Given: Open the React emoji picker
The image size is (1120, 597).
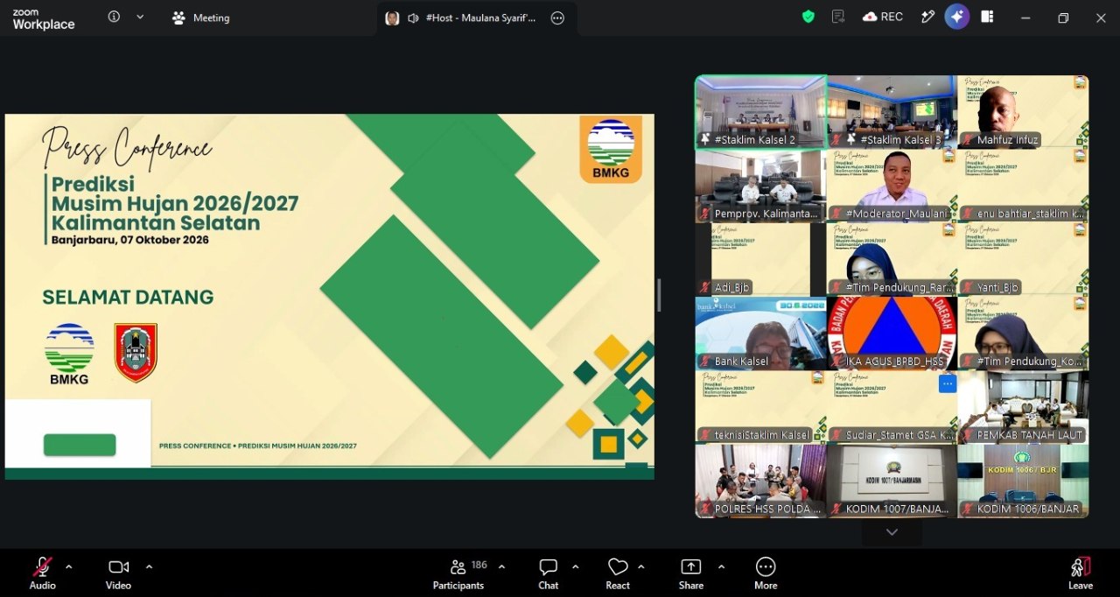Looking at the screenshot, I should [618, 573].
